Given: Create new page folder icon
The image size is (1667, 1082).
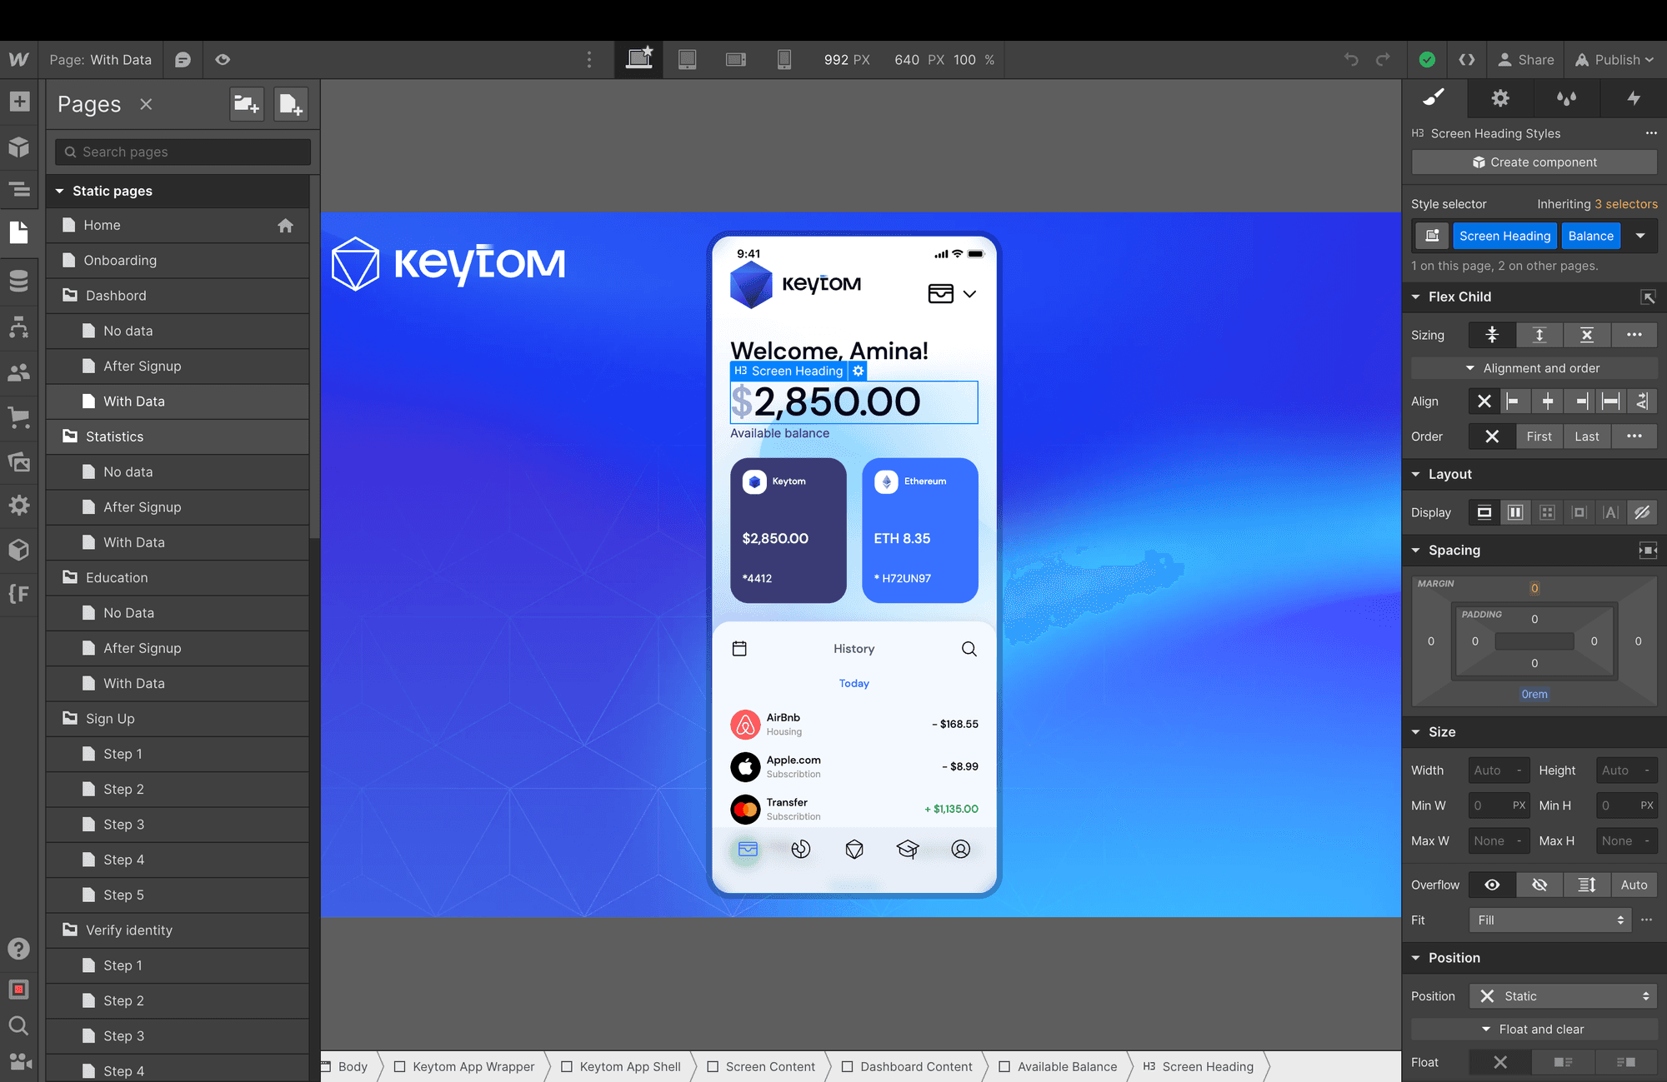Looking at the screenshot, I should 246,104.
